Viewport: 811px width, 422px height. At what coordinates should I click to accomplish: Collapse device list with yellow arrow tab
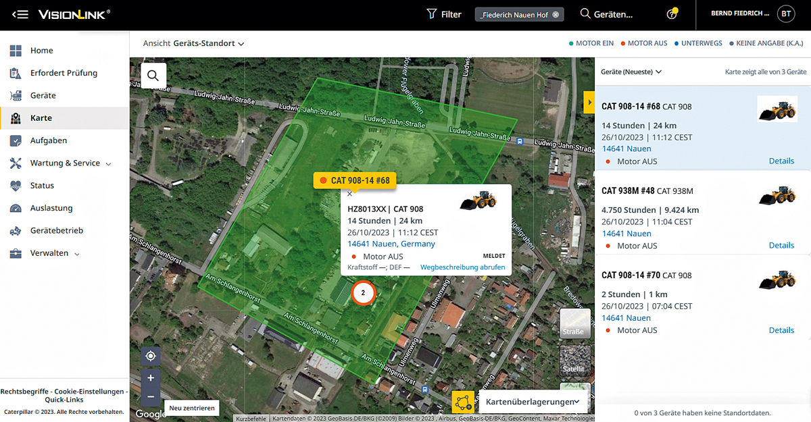click(588, 102)
